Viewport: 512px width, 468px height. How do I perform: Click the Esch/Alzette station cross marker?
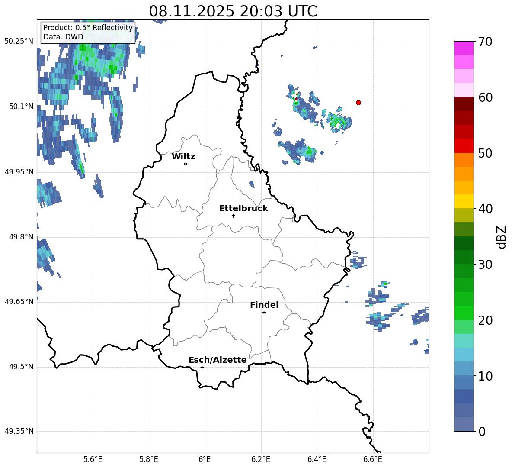coord(202,367)
